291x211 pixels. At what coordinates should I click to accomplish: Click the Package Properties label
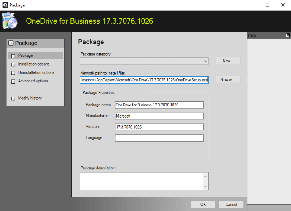tap(99, 93)
